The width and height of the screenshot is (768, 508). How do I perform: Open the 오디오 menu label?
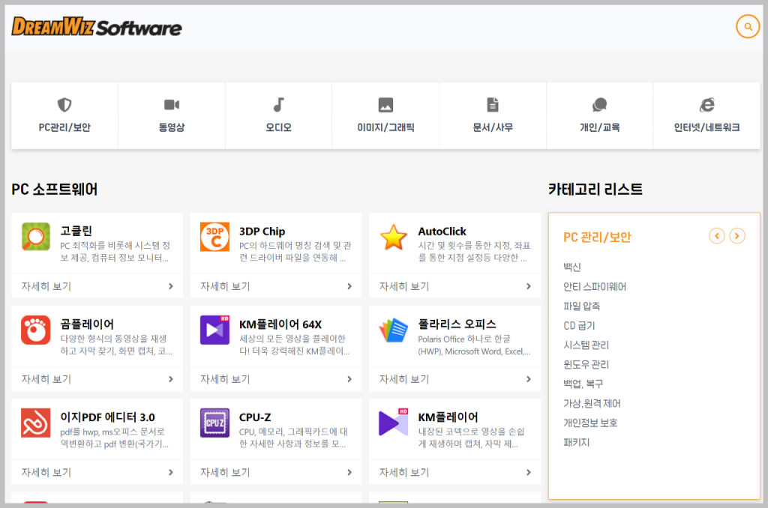[278, 127]
